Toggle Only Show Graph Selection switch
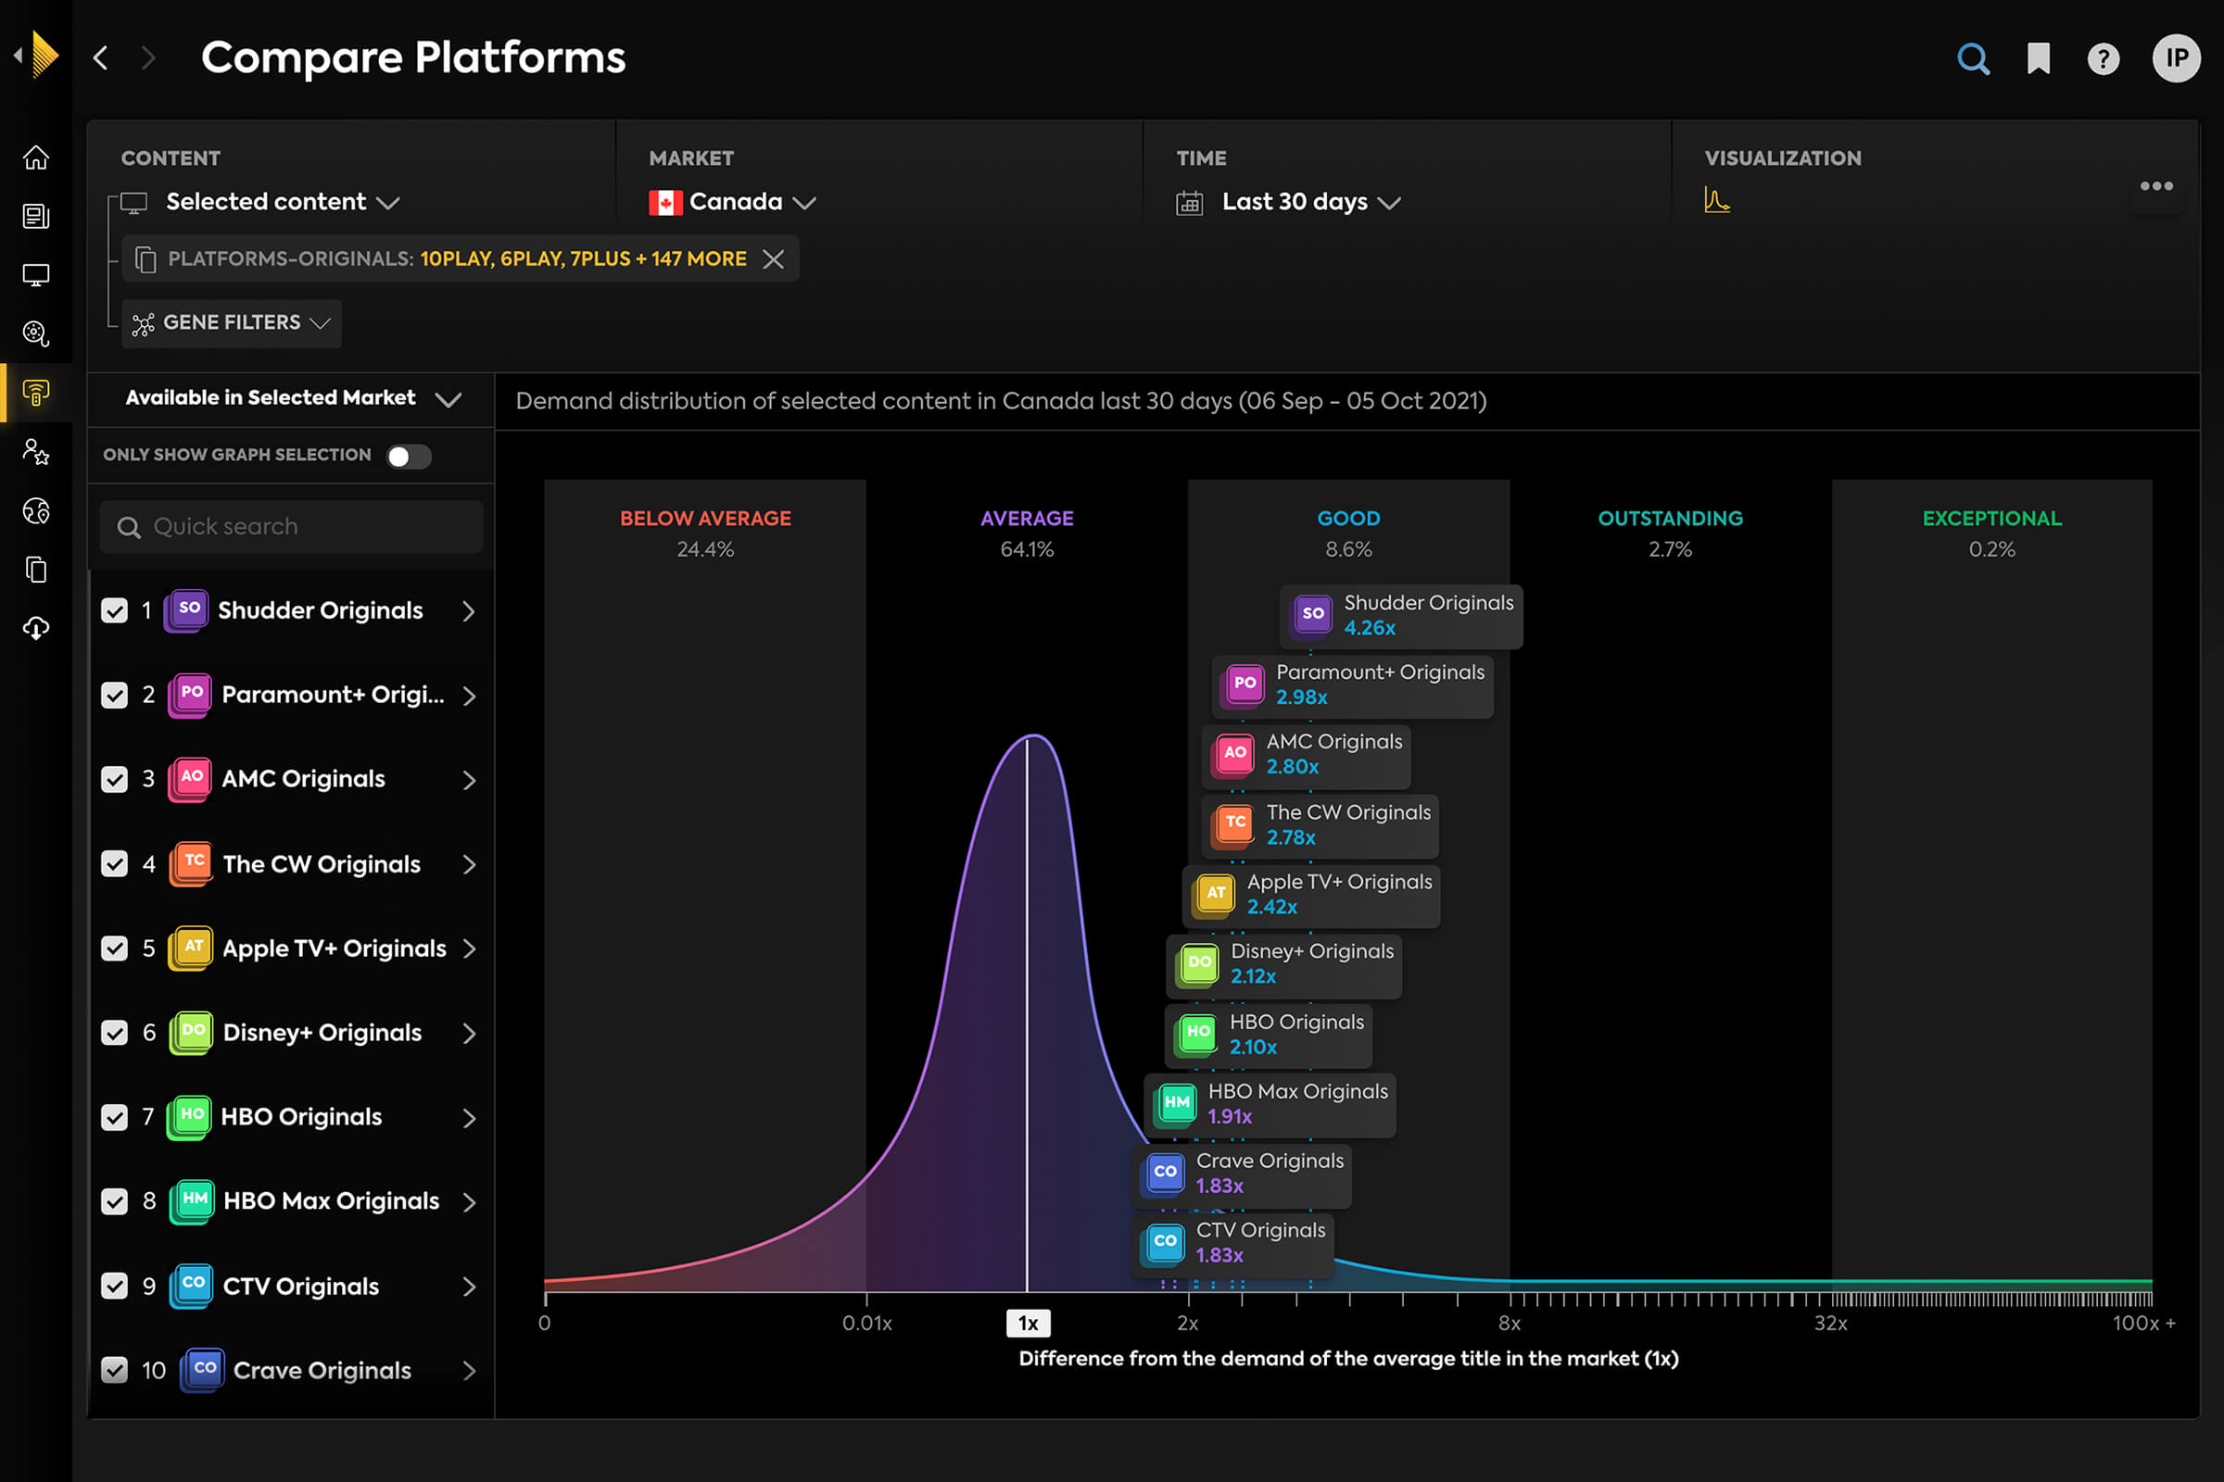 pos(409,457)
